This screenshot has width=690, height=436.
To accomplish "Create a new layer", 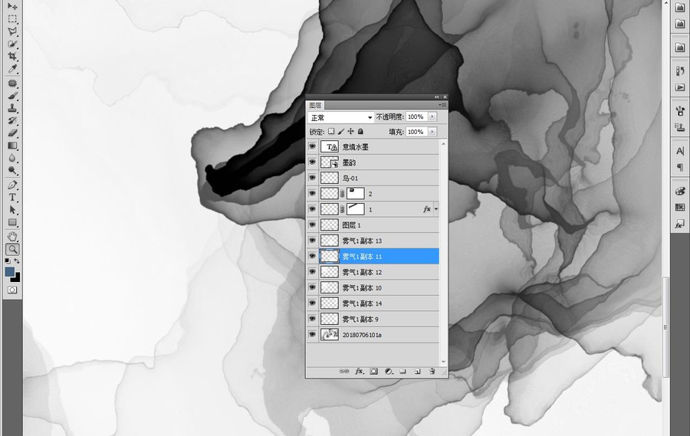I will (417, 372).
